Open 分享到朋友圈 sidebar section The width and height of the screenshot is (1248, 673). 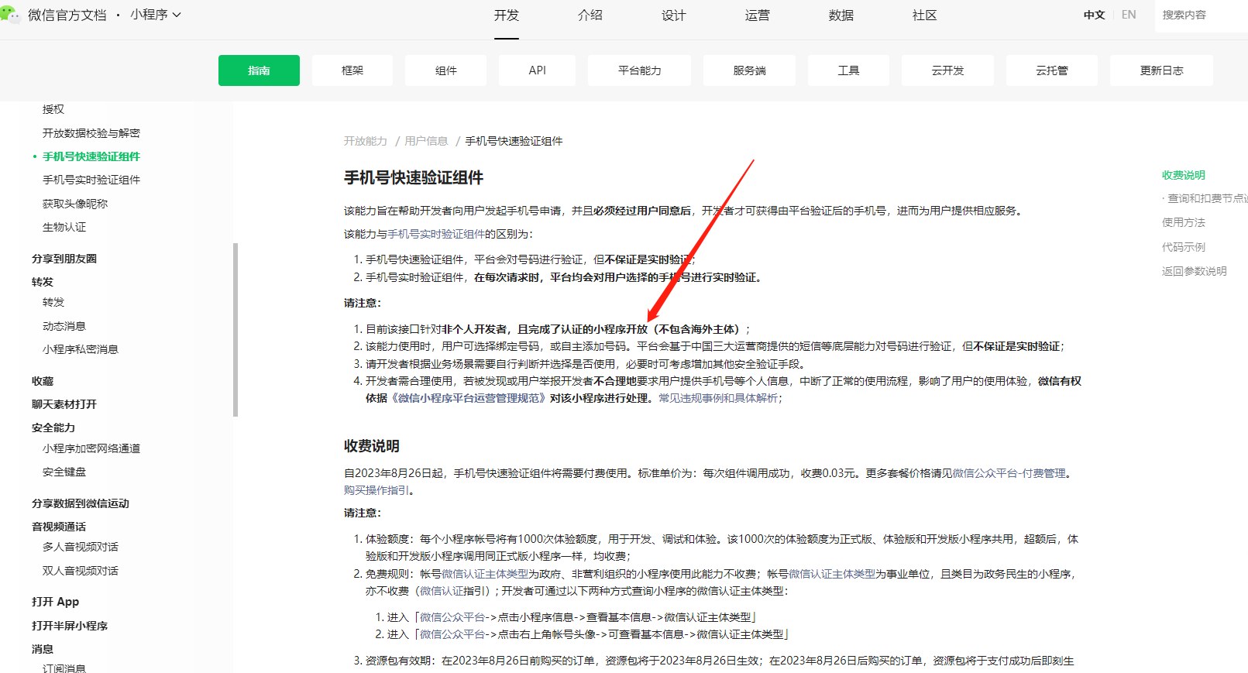64,259
